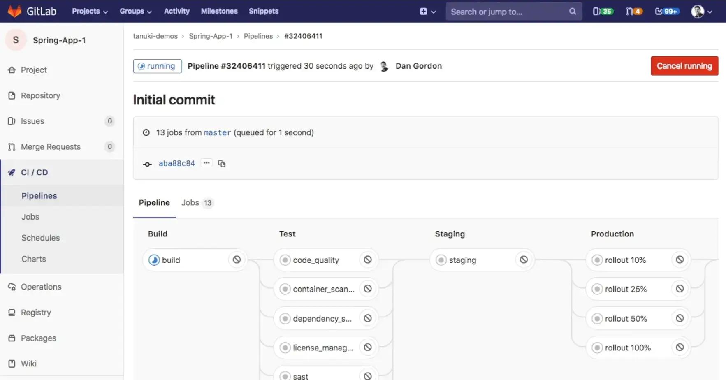
Task: Open Snippets in the top bar
Action: (x=263, y=11)
